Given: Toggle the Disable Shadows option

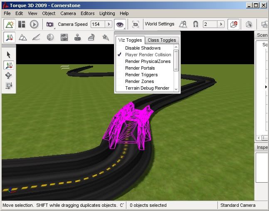Looking at the screenshot, I should click(x=143, y=48).
